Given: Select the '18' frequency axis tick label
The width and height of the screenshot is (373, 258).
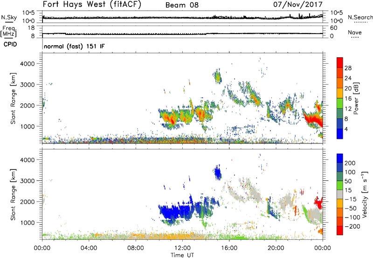Looking at the screenshot, I should [x=31, y=28].
